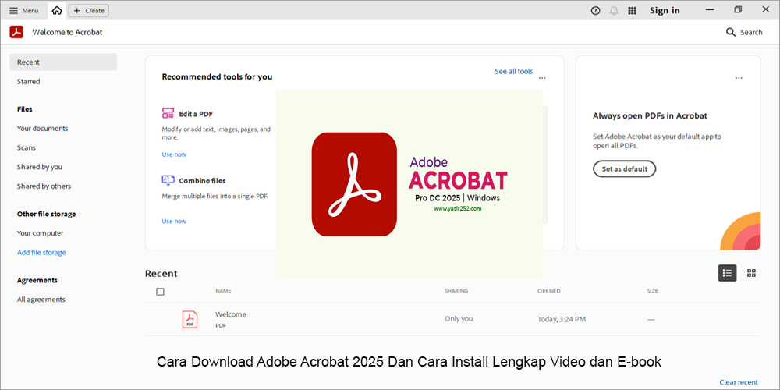Click Use now under Edit a PDF
This screenshot has height=390, width=780.
(174, 154)
